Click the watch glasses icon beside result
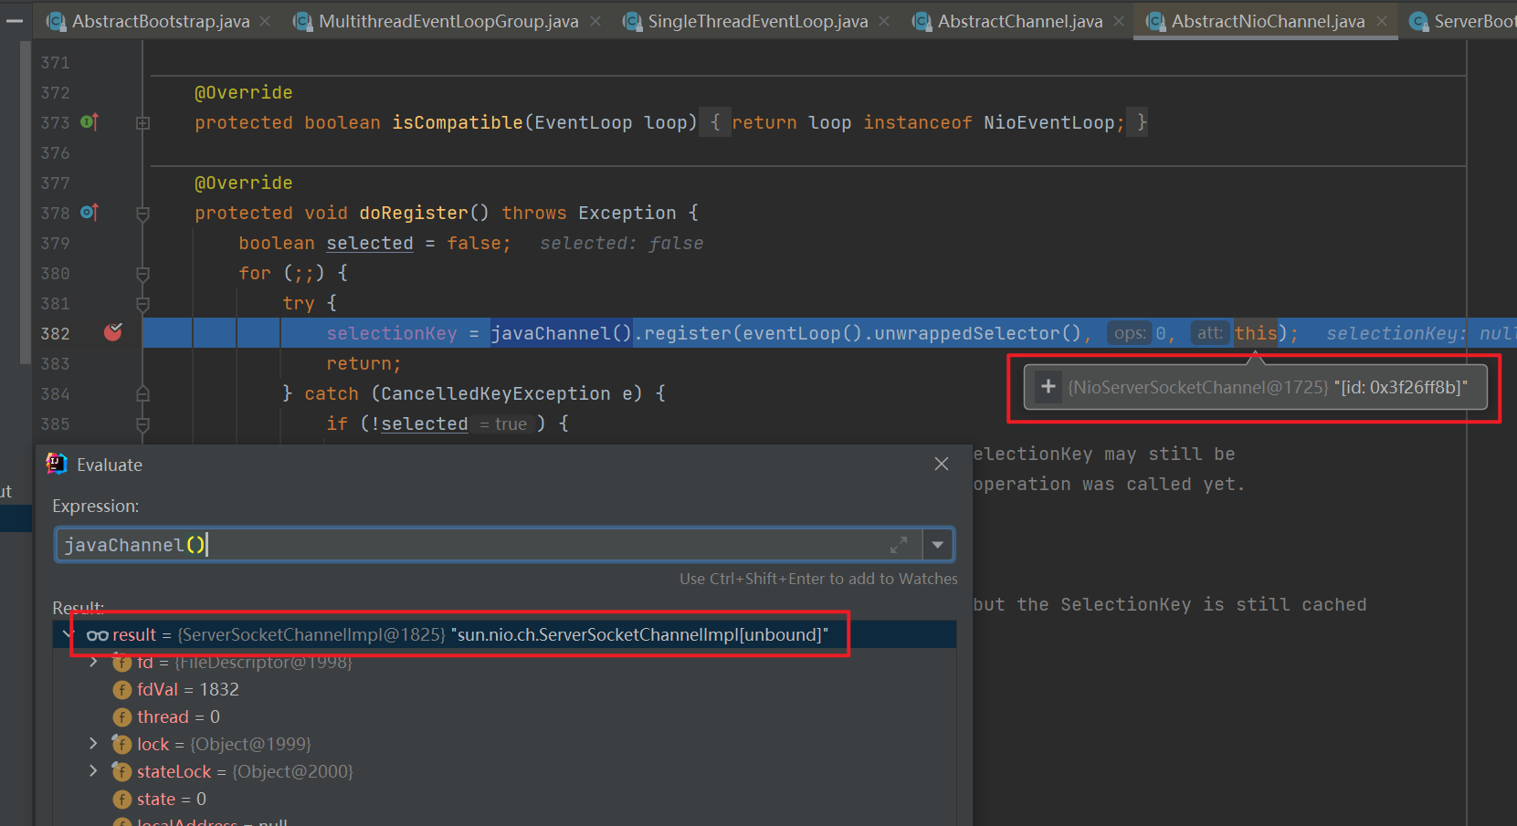Viewport: 1517px width, 826px height. (98, 635)
